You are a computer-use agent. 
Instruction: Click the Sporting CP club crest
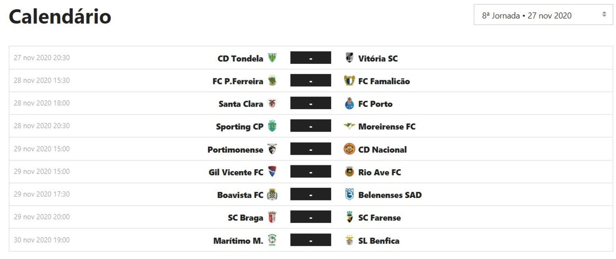pos(272,126)
